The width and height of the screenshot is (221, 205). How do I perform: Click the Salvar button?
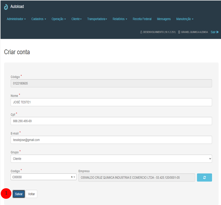(19, 194)
